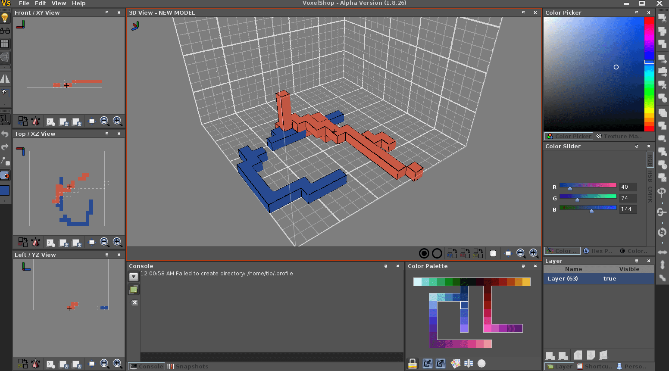The width and height of the screenshot is (669, 371).
Task: Toggle the wireframe cube icon in left toolbar
Action: coord(5,57)
